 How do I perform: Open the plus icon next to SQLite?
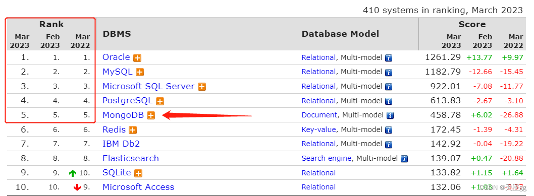[138, 173]
